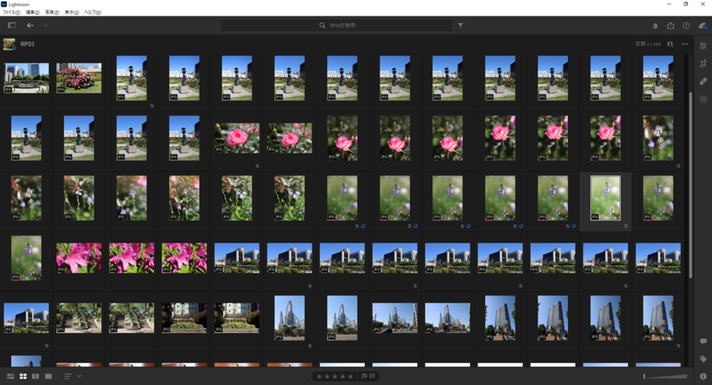Image resolution: width=712 pixels, height=385 pixels.
Task: Switch to compare view
Action: point(36,376)
